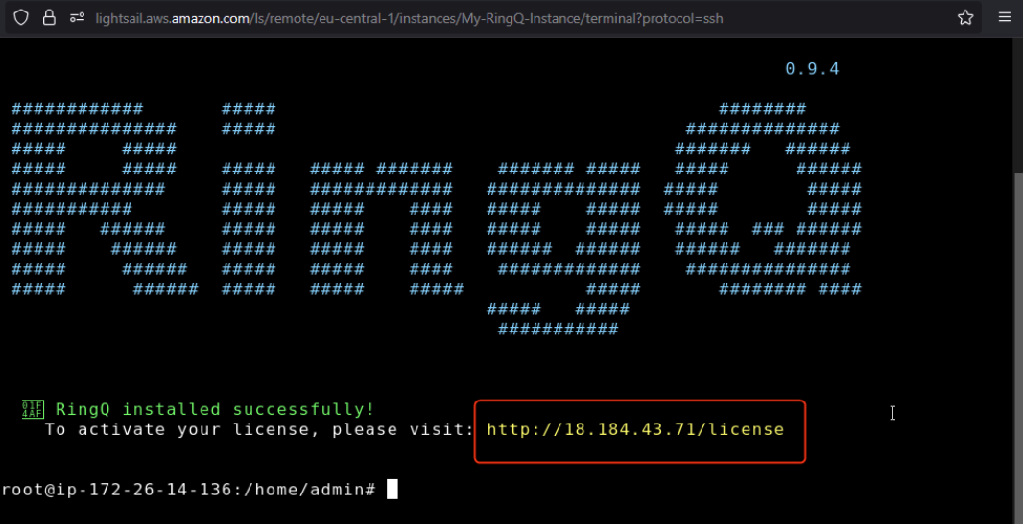This screenshot has height=527, width=1023.
Task: Click the Lightsail URL in address bar
Action: point(409,18)
